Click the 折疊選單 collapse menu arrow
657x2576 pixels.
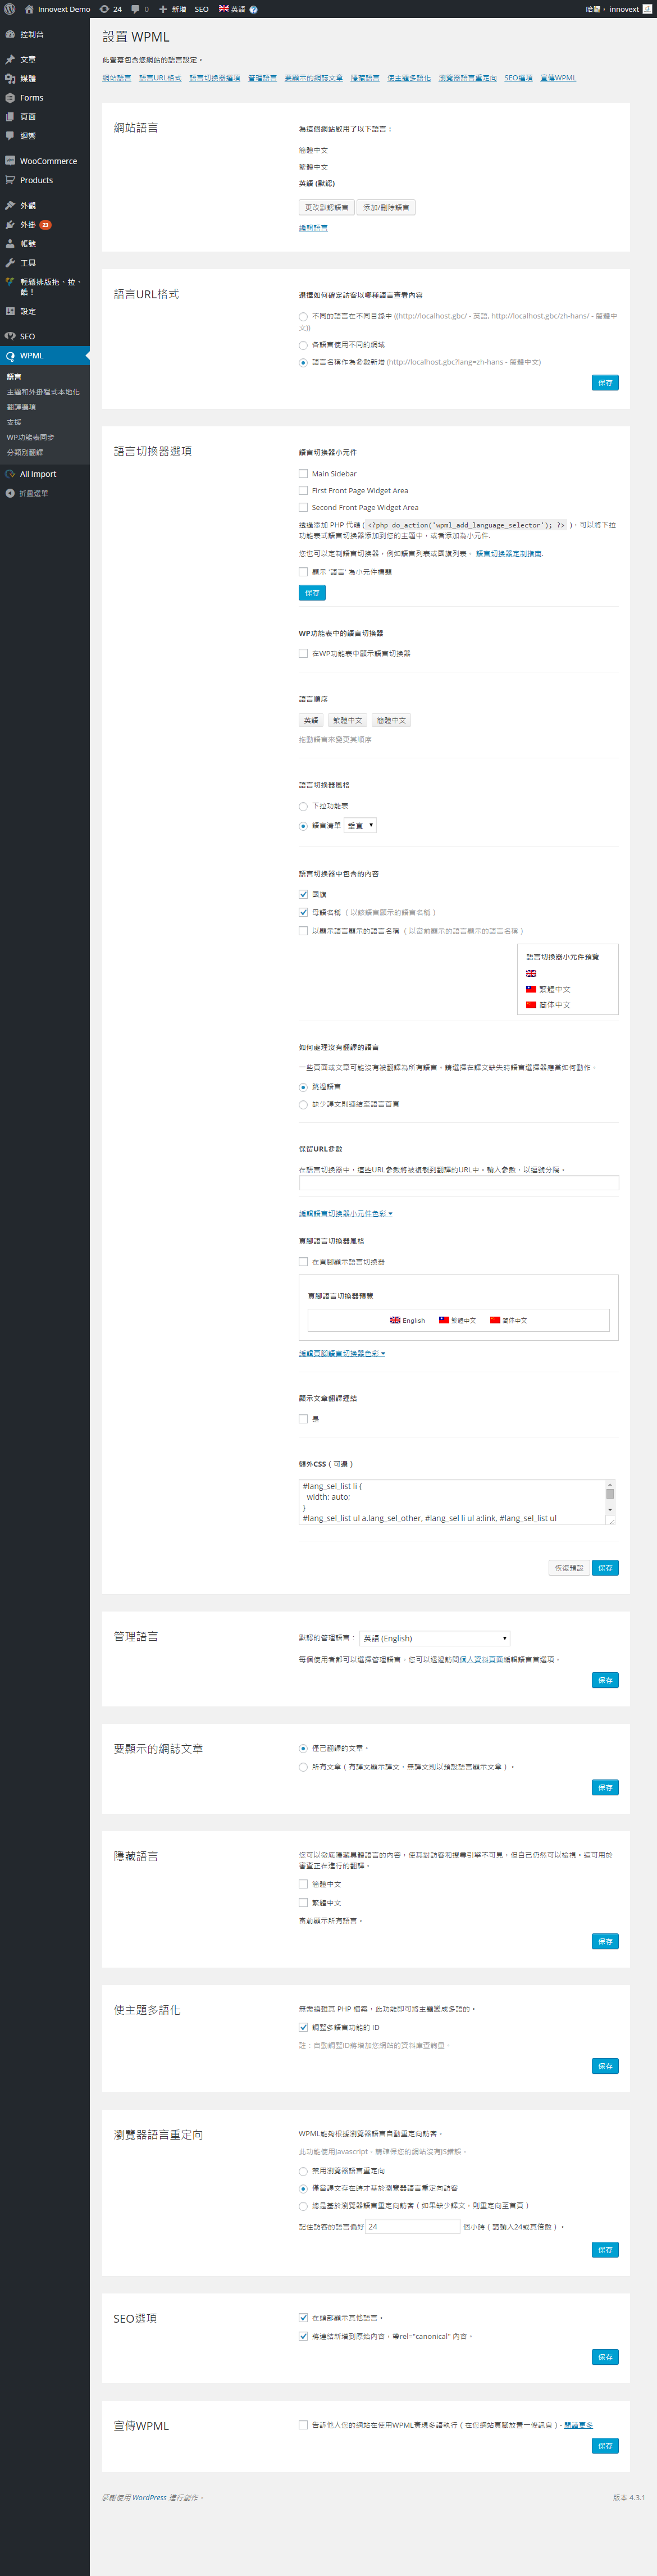click(10, 493)
